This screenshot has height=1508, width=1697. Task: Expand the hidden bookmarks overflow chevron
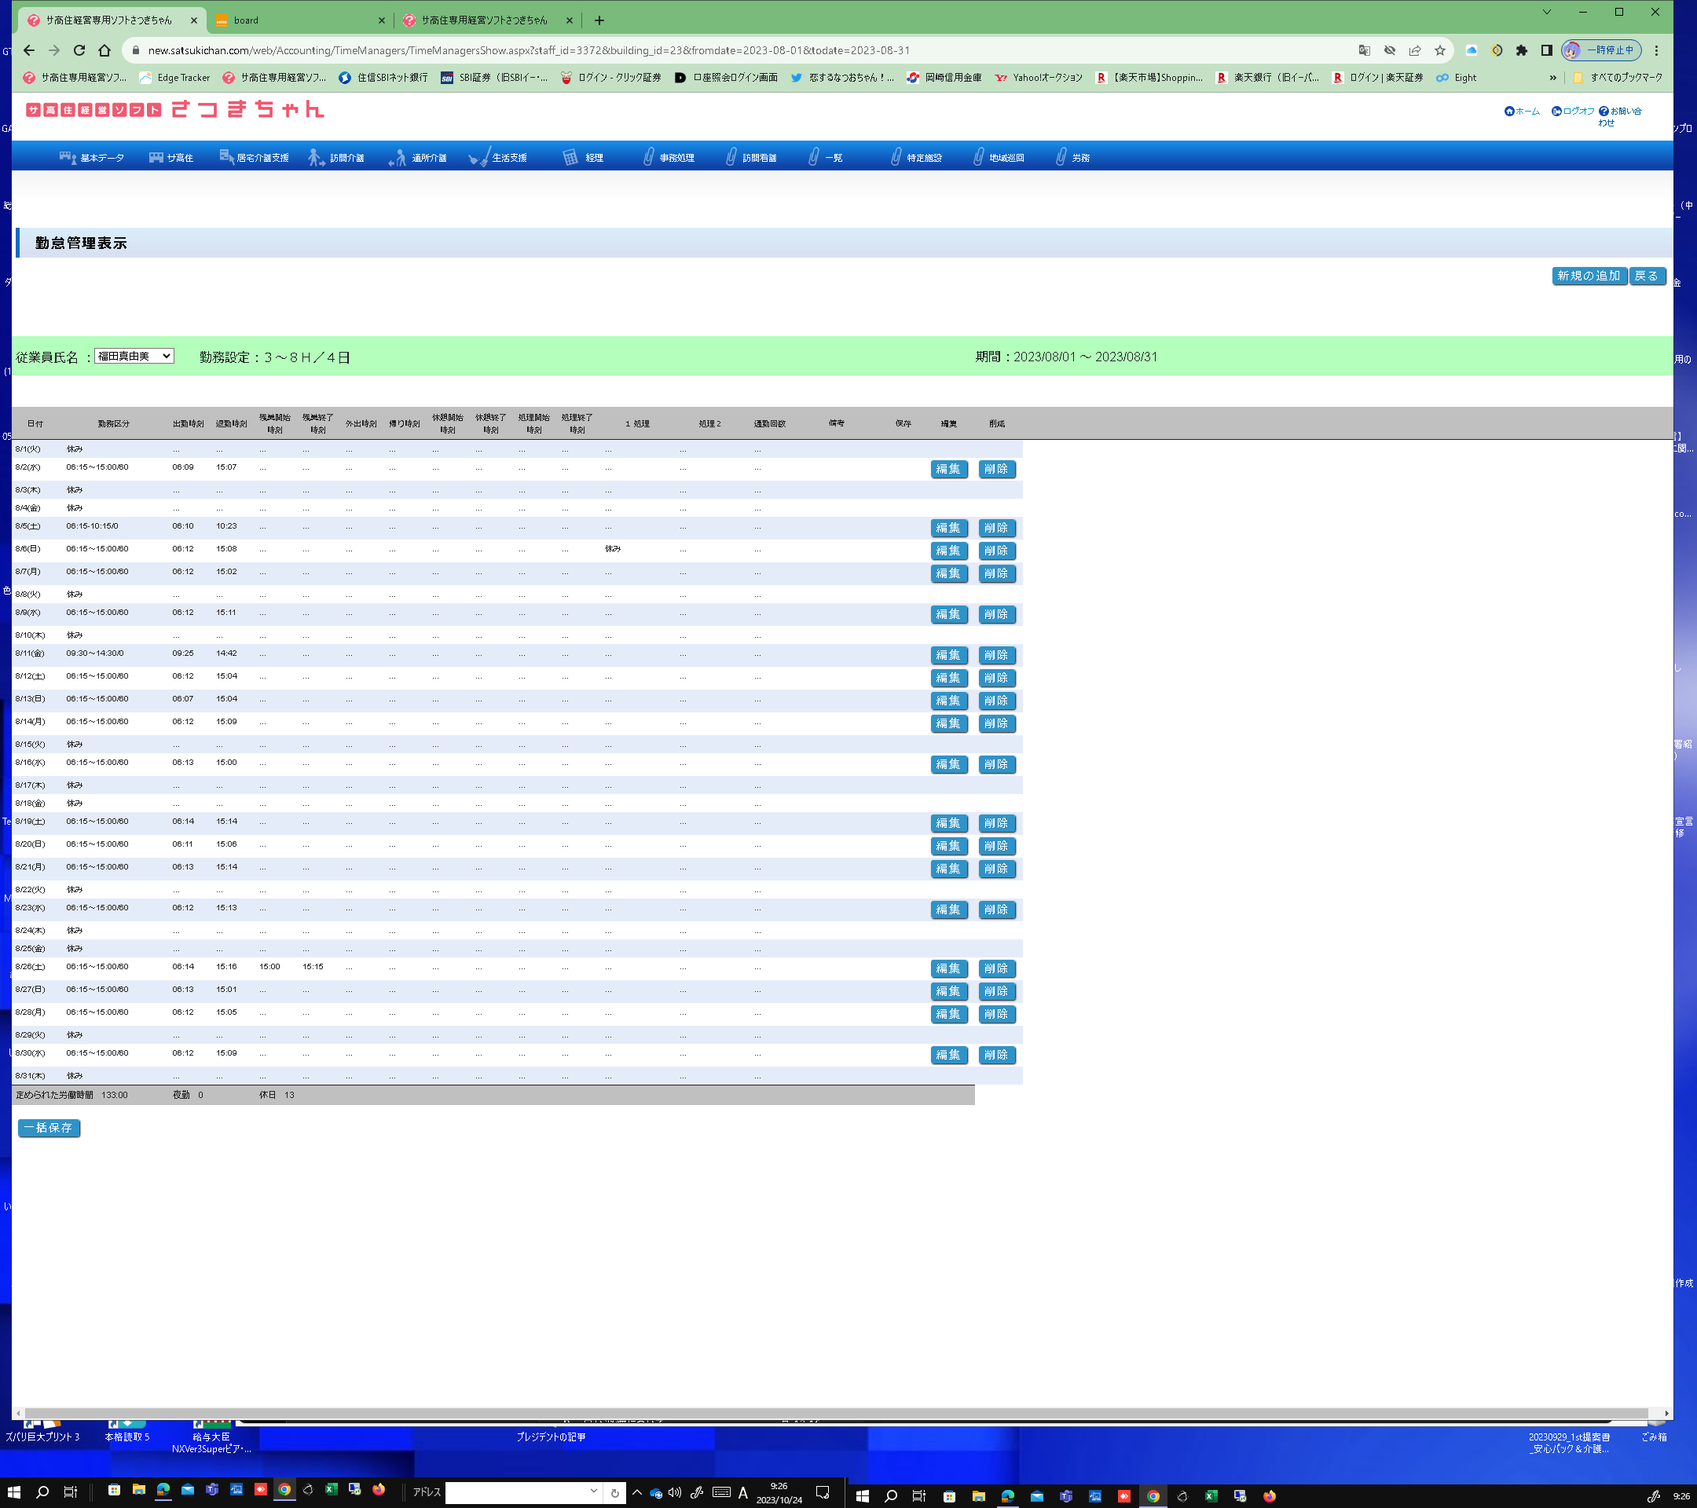[x=1552, y=78]
